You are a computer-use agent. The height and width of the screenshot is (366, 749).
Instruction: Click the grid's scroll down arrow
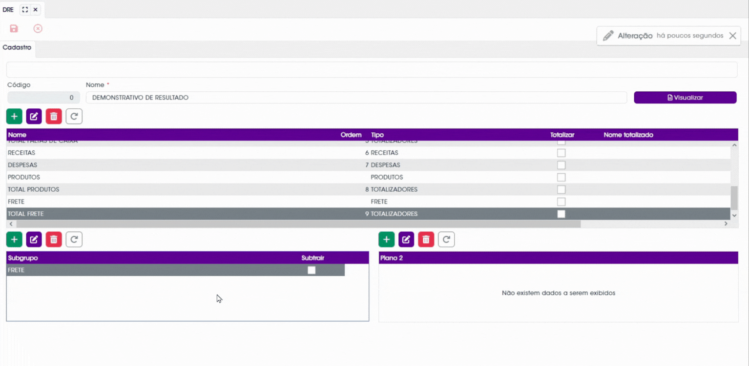click(734, 215)
